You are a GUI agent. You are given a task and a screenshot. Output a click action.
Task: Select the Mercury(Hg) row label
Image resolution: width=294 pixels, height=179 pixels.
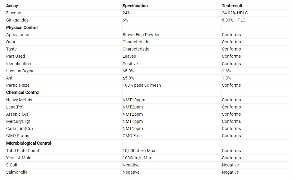tap(18, 121)
